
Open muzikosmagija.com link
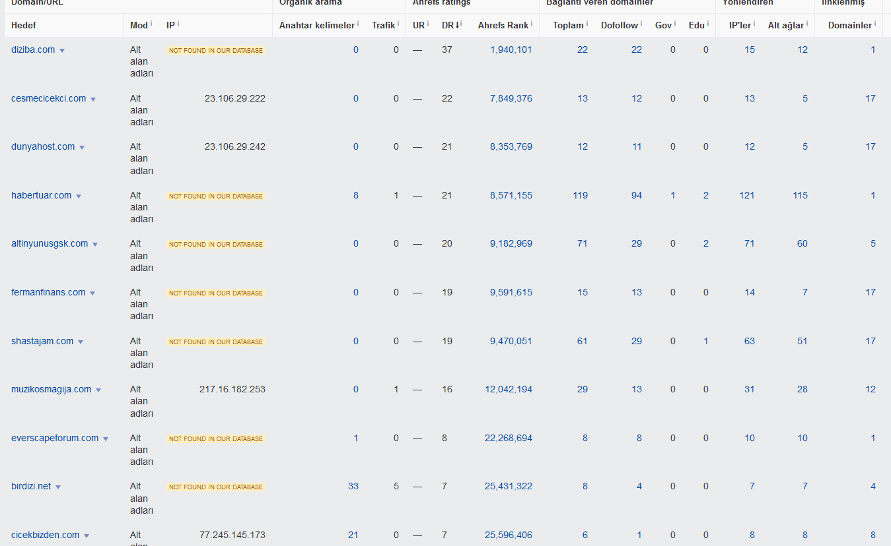52,389
